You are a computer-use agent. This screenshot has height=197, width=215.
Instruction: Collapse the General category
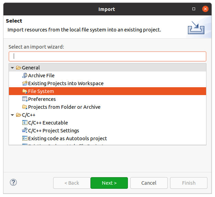13,68
